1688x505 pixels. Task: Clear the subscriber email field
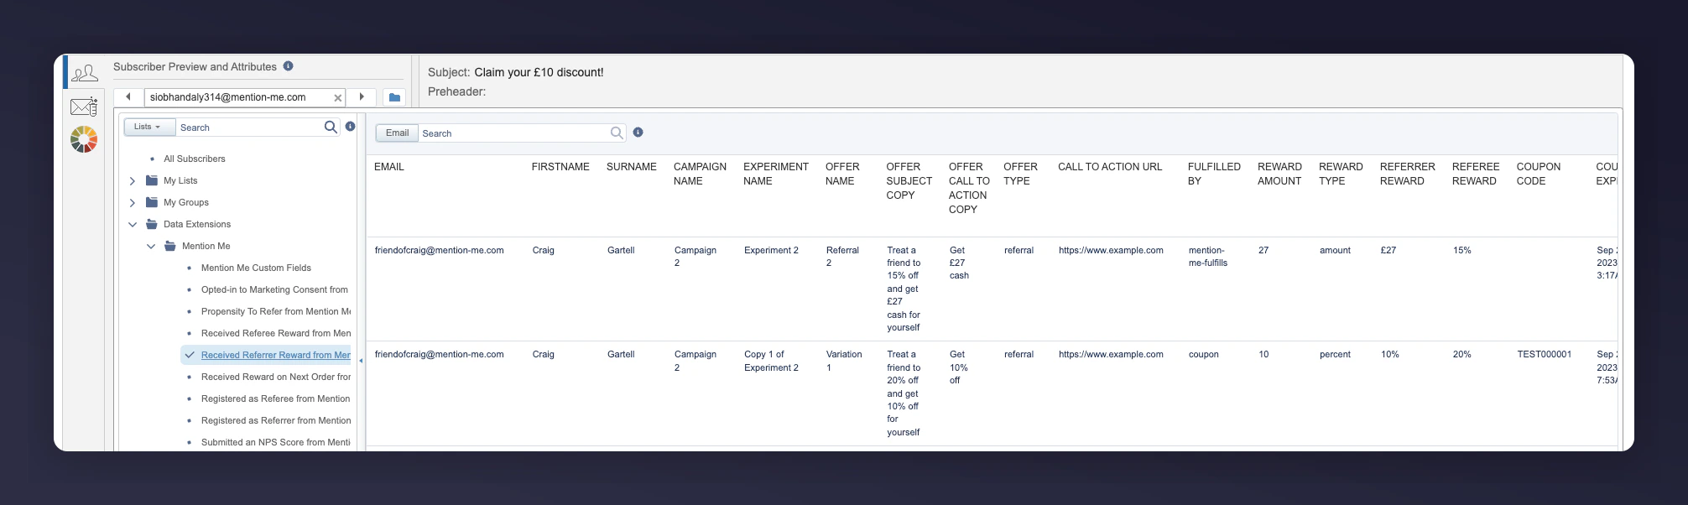[338, 98]
